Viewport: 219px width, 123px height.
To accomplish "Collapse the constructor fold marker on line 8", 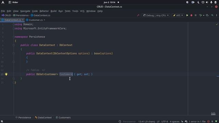I will [x=14, y=53].
